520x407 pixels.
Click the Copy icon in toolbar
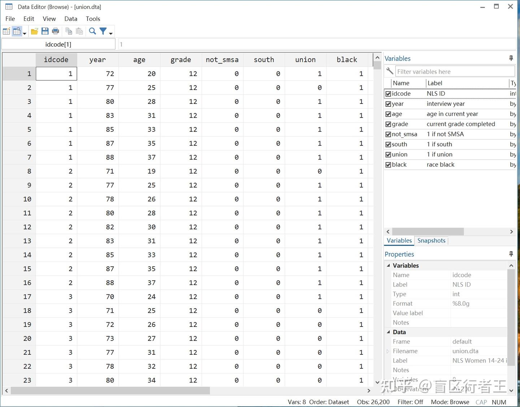click(69, 31)
